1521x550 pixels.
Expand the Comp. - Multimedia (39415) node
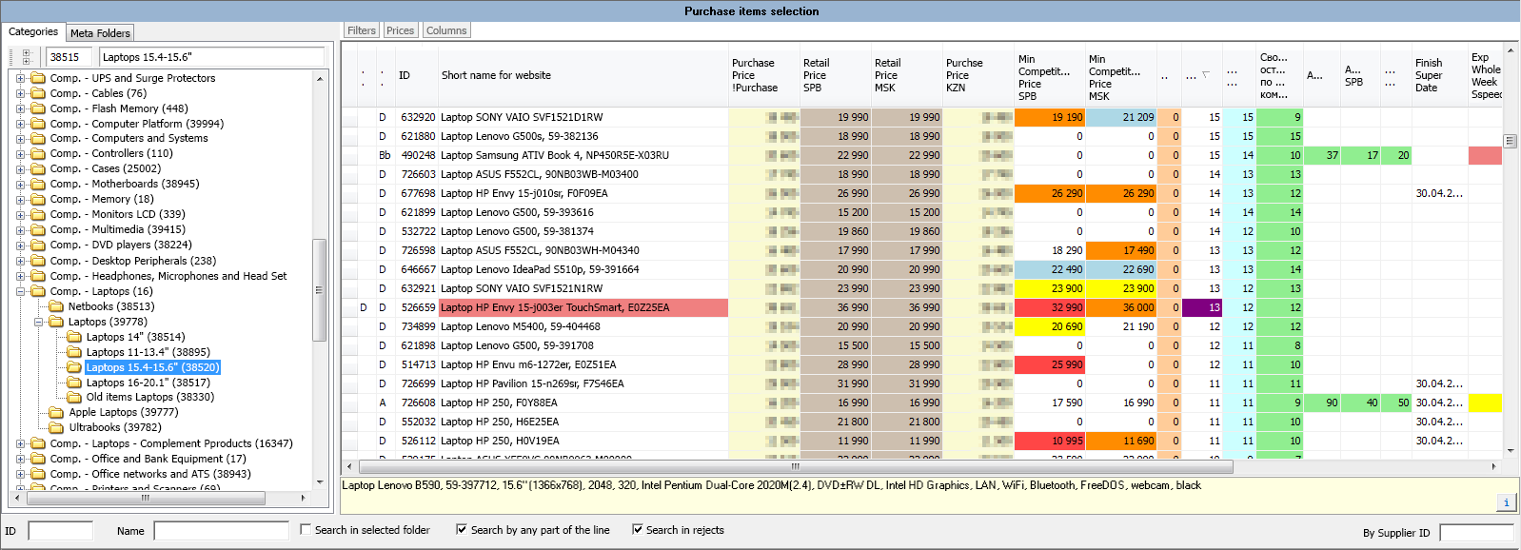pyautogui.click(x=21, y=229)
